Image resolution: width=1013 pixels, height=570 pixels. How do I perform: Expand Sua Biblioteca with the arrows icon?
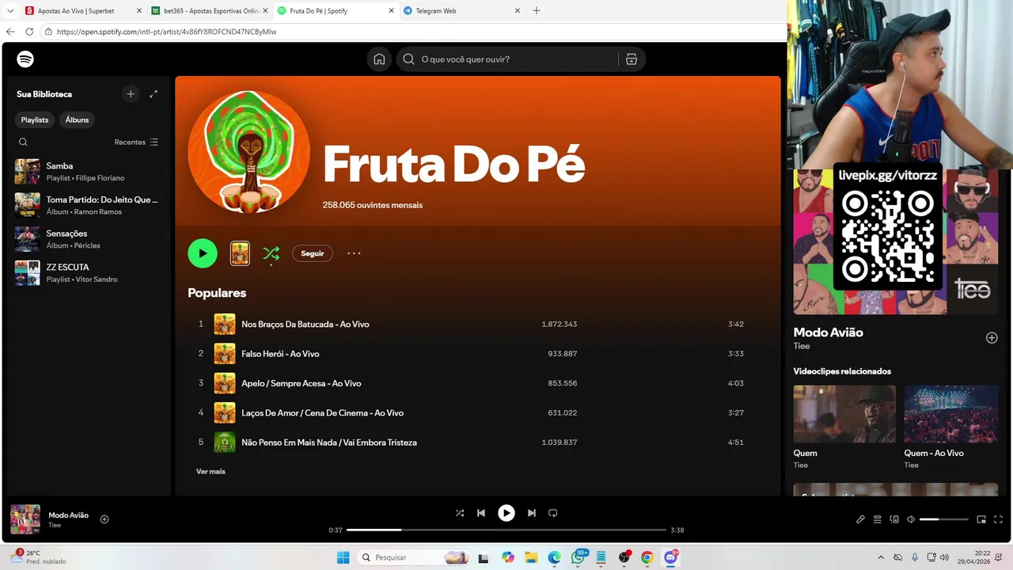pos(154,94)
